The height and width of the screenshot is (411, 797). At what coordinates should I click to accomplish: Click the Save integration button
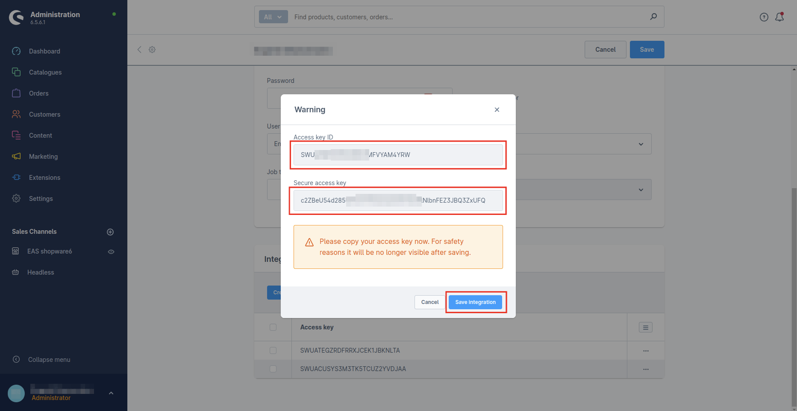click(x=475, y=302)
